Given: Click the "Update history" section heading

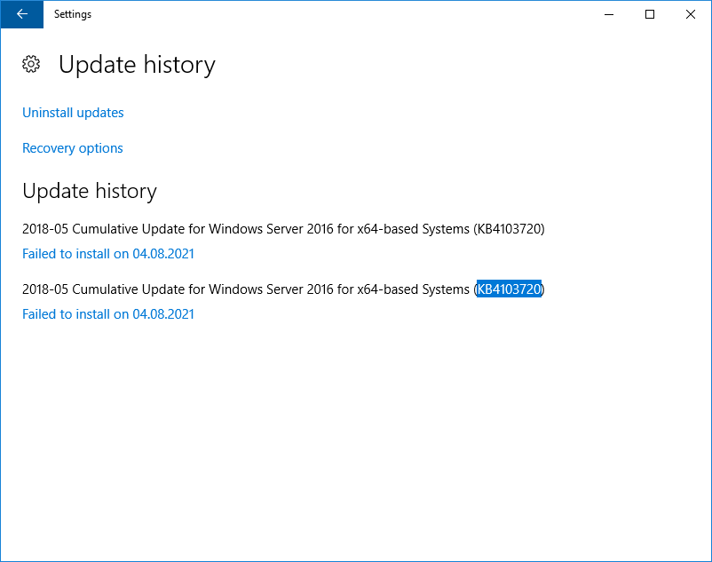Looking at the screenshot, I should (90, 191).
